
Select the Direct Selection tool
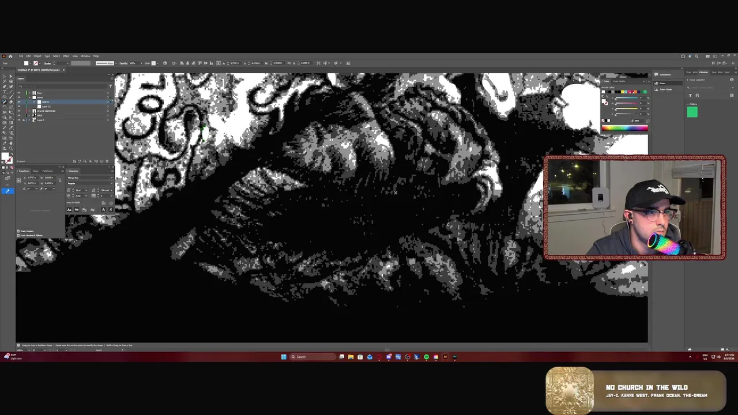[11, 76]
